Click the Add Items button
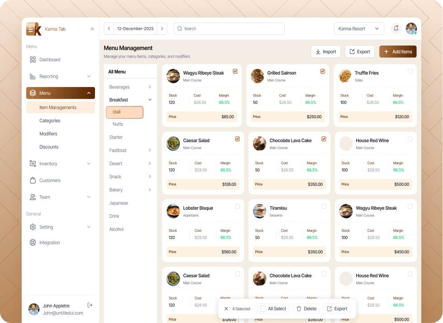This screenshot has width=443, height=323. 398,51
